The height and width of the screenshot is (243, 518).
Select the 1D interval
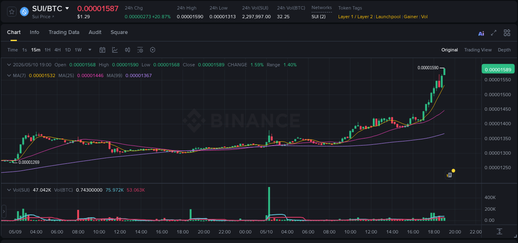click(68, 50)
